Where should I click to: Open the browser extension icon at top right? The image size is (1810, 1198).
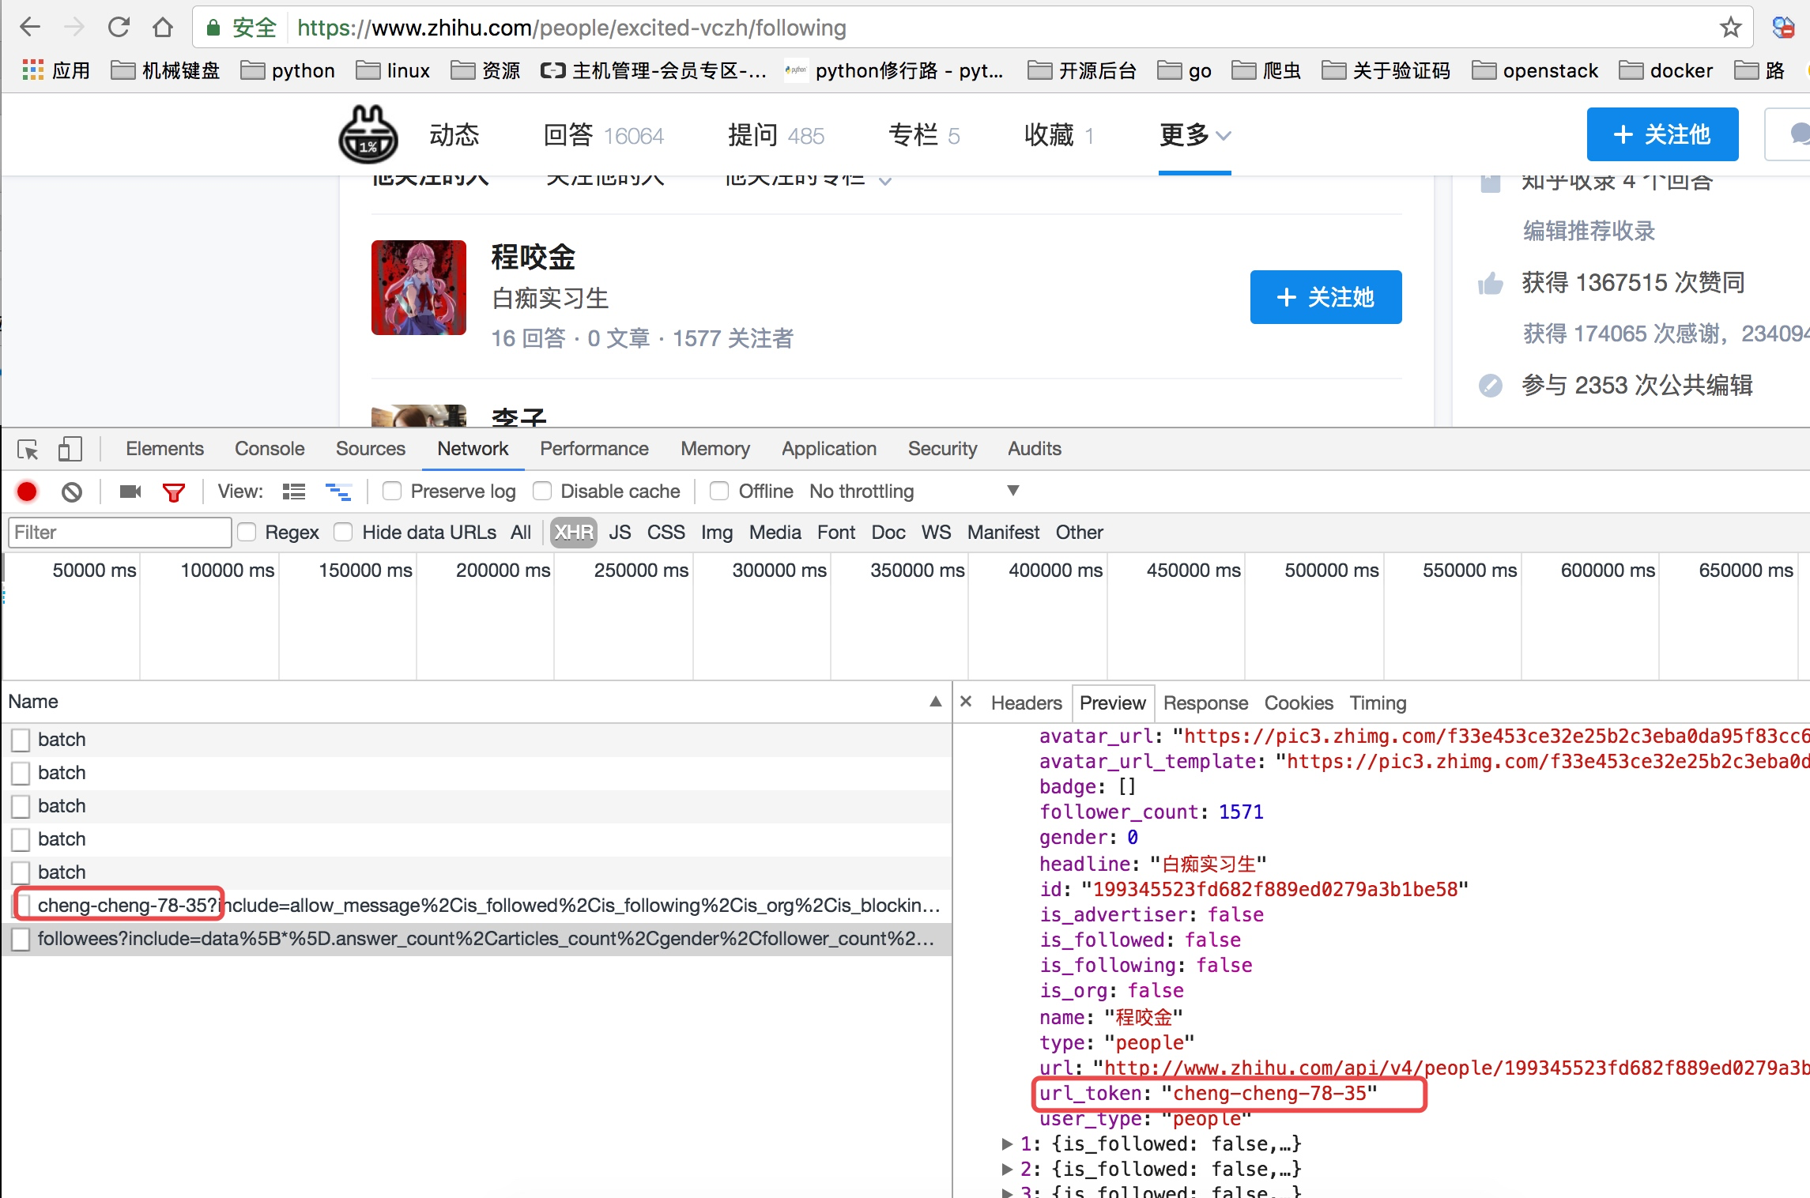point(1782,28)
